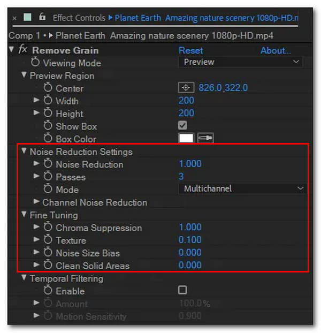Enable Temporal Filtering checkbox
The width and height of the screenshot is (321, 333).
pyautogui.click(x=182, y=290)
